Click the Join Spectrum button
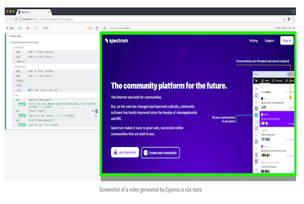The width and height of the screenshot is (304, 204). (x=125, y=153)
